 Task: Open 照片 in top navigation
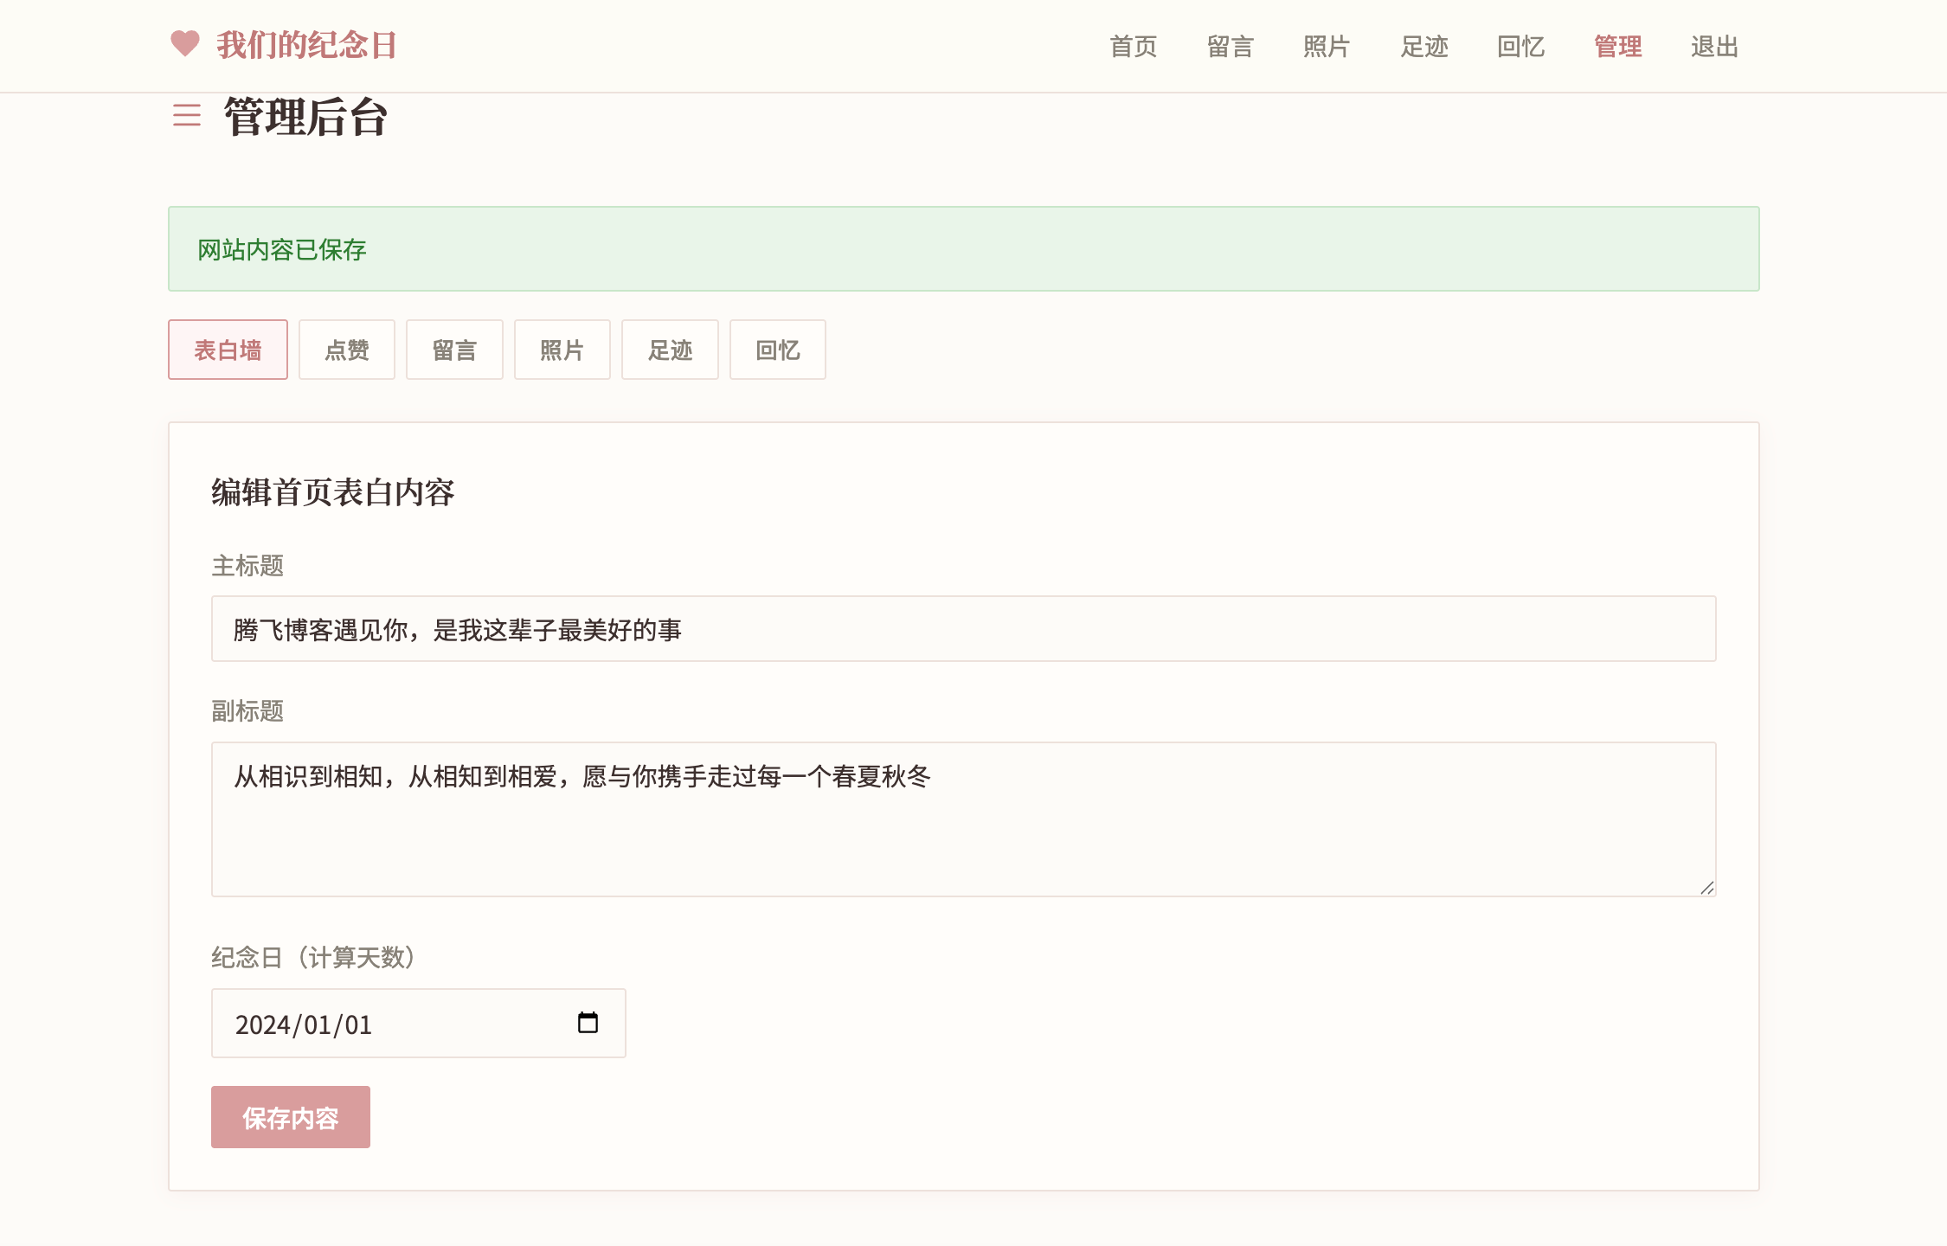(1327, 47)
